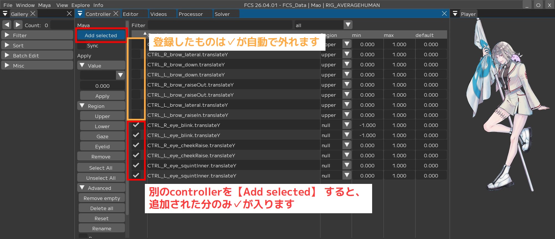Uncheck the CTRL_R_eye_blink.translateY checkbox

tap(136, 125)
